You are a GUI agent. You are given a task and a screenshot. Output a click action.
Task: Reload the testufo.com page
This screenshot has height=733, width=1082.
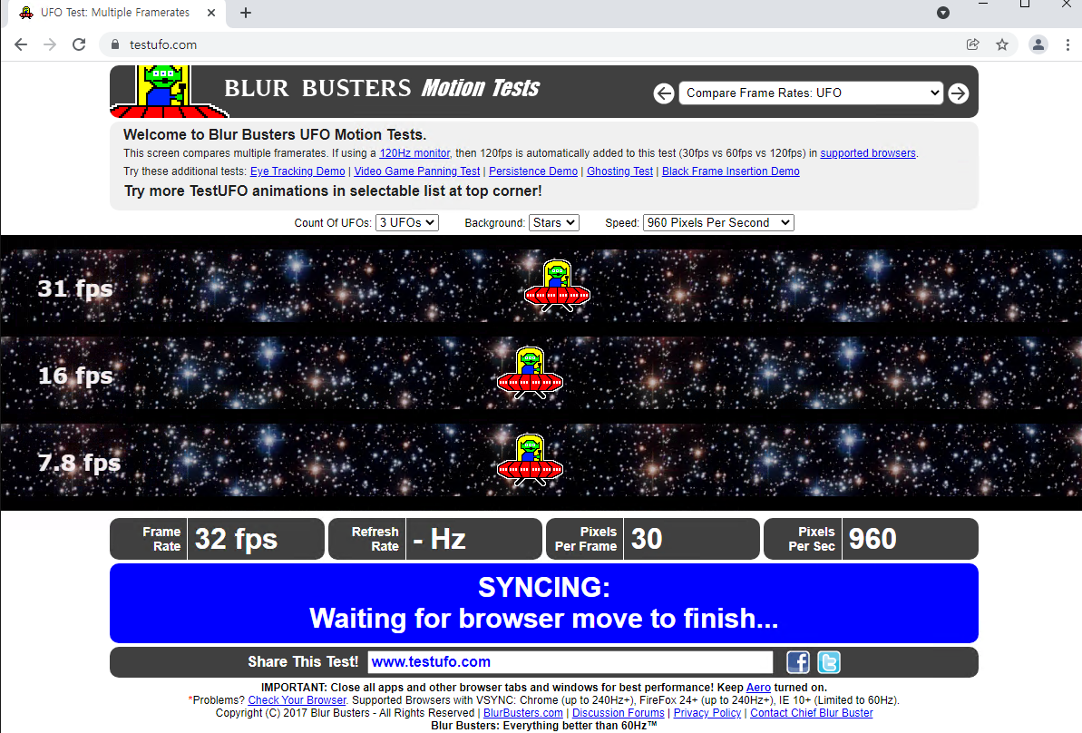pos(79,44)
